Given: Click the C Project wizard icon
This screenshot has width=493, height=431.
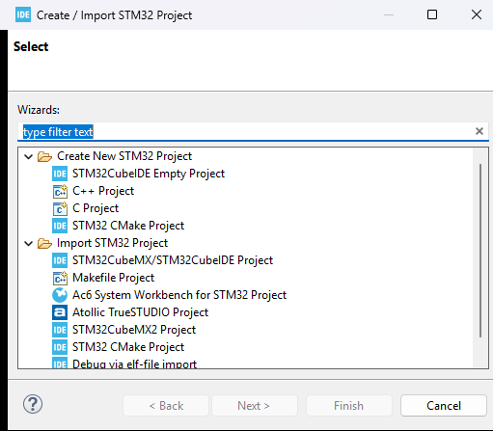Looking at the screenshot, I should (60, 208).
